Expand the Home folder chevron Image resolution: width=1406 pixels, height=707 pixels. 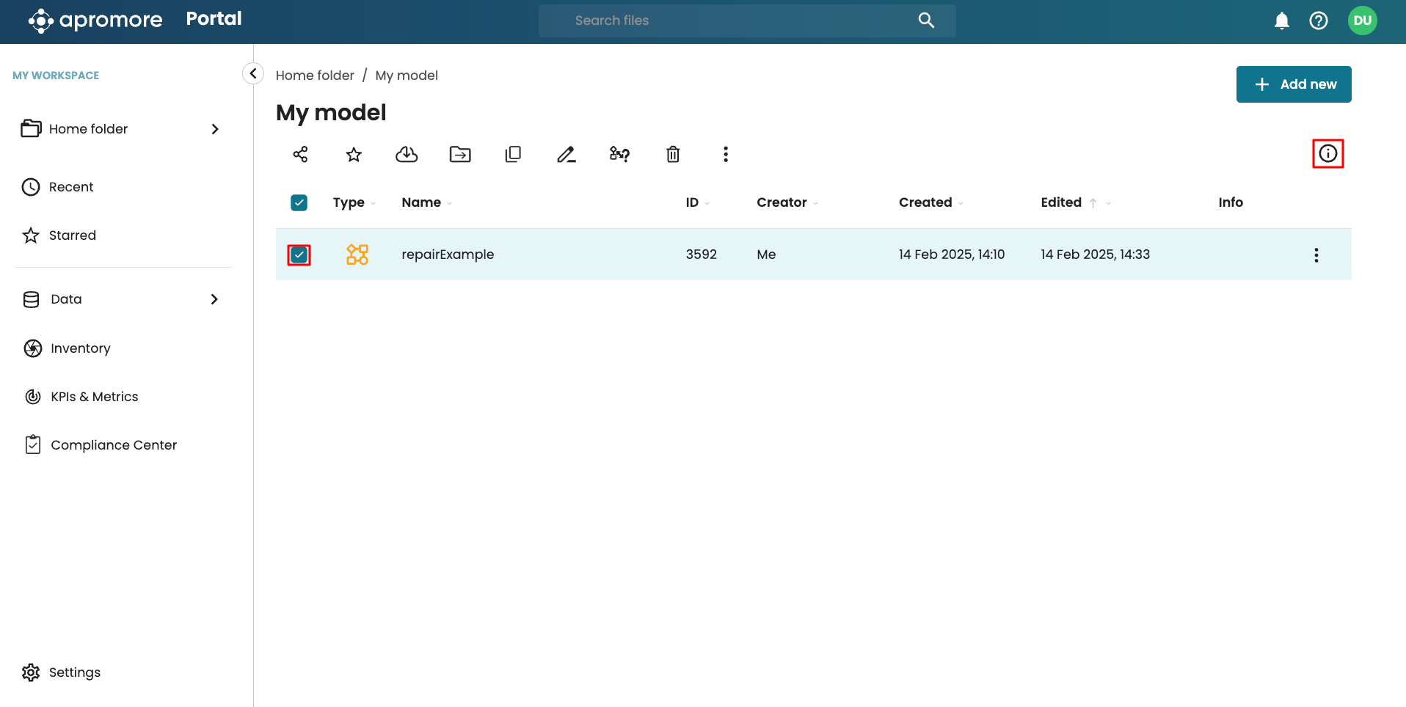(214, 129)
